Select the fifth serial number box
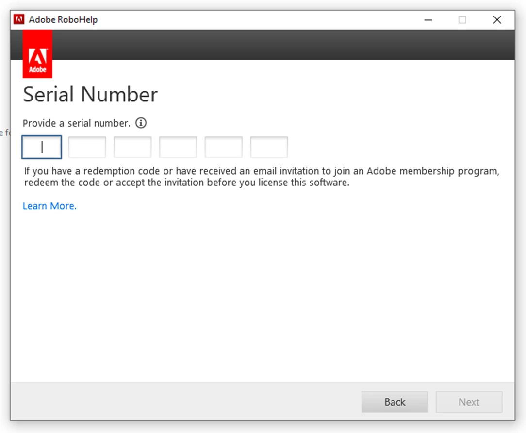The height and width of the screenshot is (433, 526). click(223, 147)
